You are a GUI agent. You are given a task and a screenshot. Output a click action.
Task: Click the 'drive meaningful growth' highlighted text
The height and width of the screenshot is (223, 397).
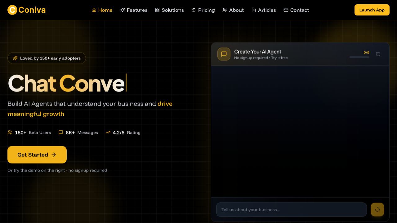pos(90,109)
